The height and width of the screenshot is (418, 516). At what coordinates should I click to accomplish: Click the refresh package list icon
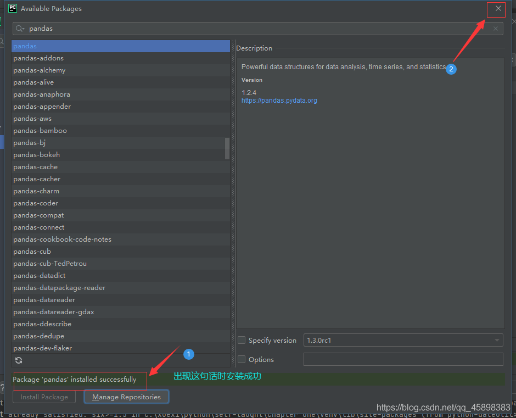(19, 360)
